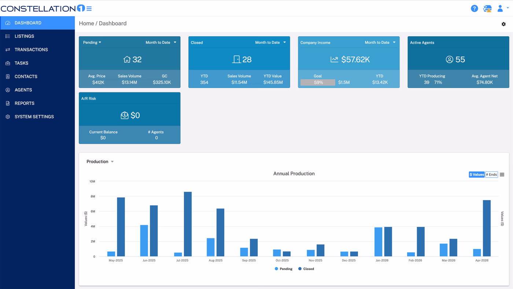Click the storefront alert icon in header

pyautogui.click(x=487, y=8)
